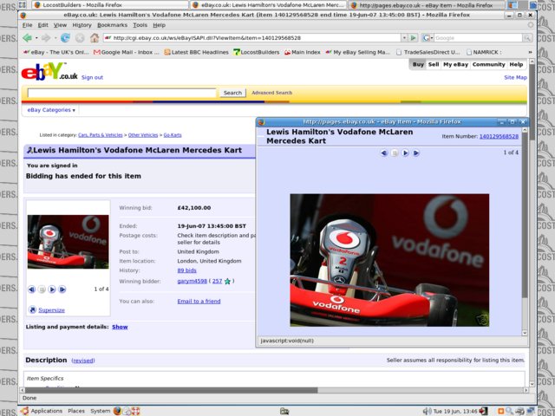Go to the home page icon
This screenshot has height=416, width=555.
95,38
